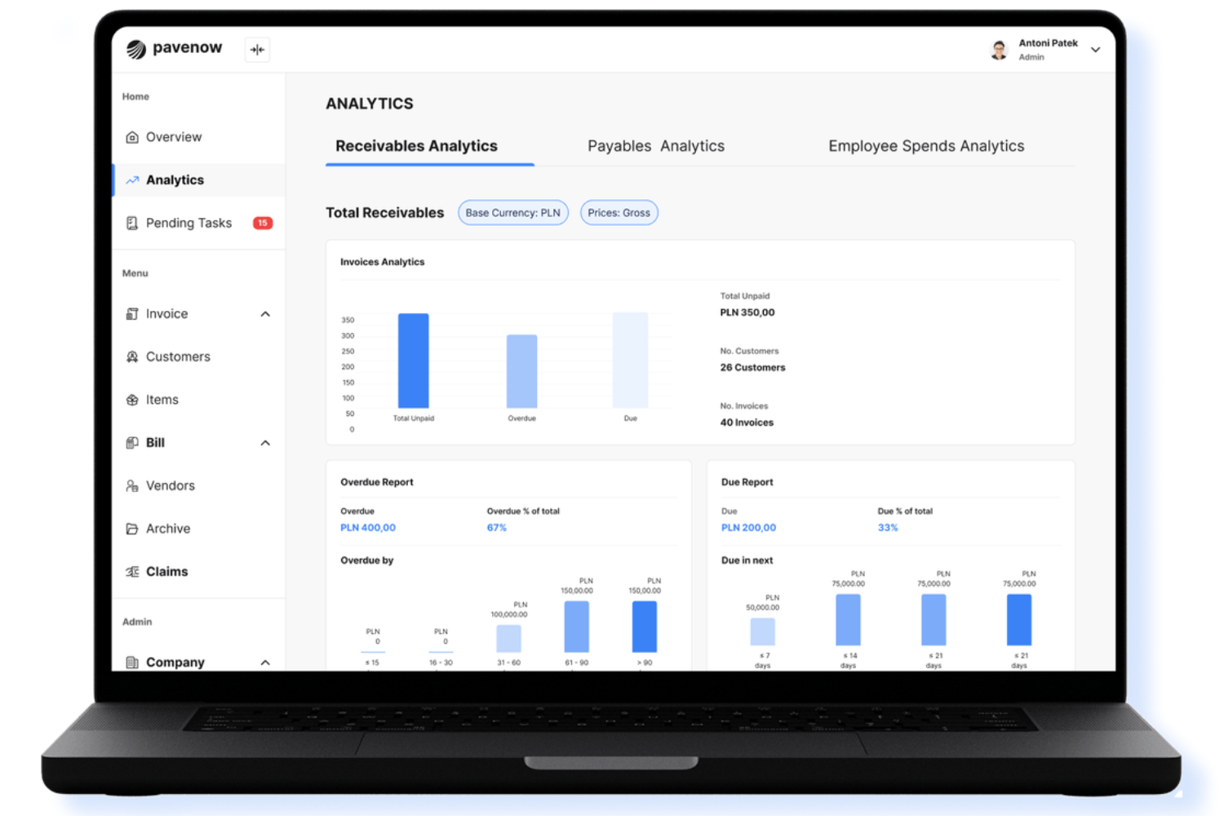Collapse the Invoice menu section
The height and width of the screenshot is (816, 1224).
tap(265, 314)
